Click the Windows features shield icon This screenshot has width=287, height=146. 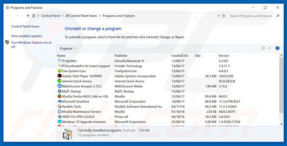[x=7, y=42]
